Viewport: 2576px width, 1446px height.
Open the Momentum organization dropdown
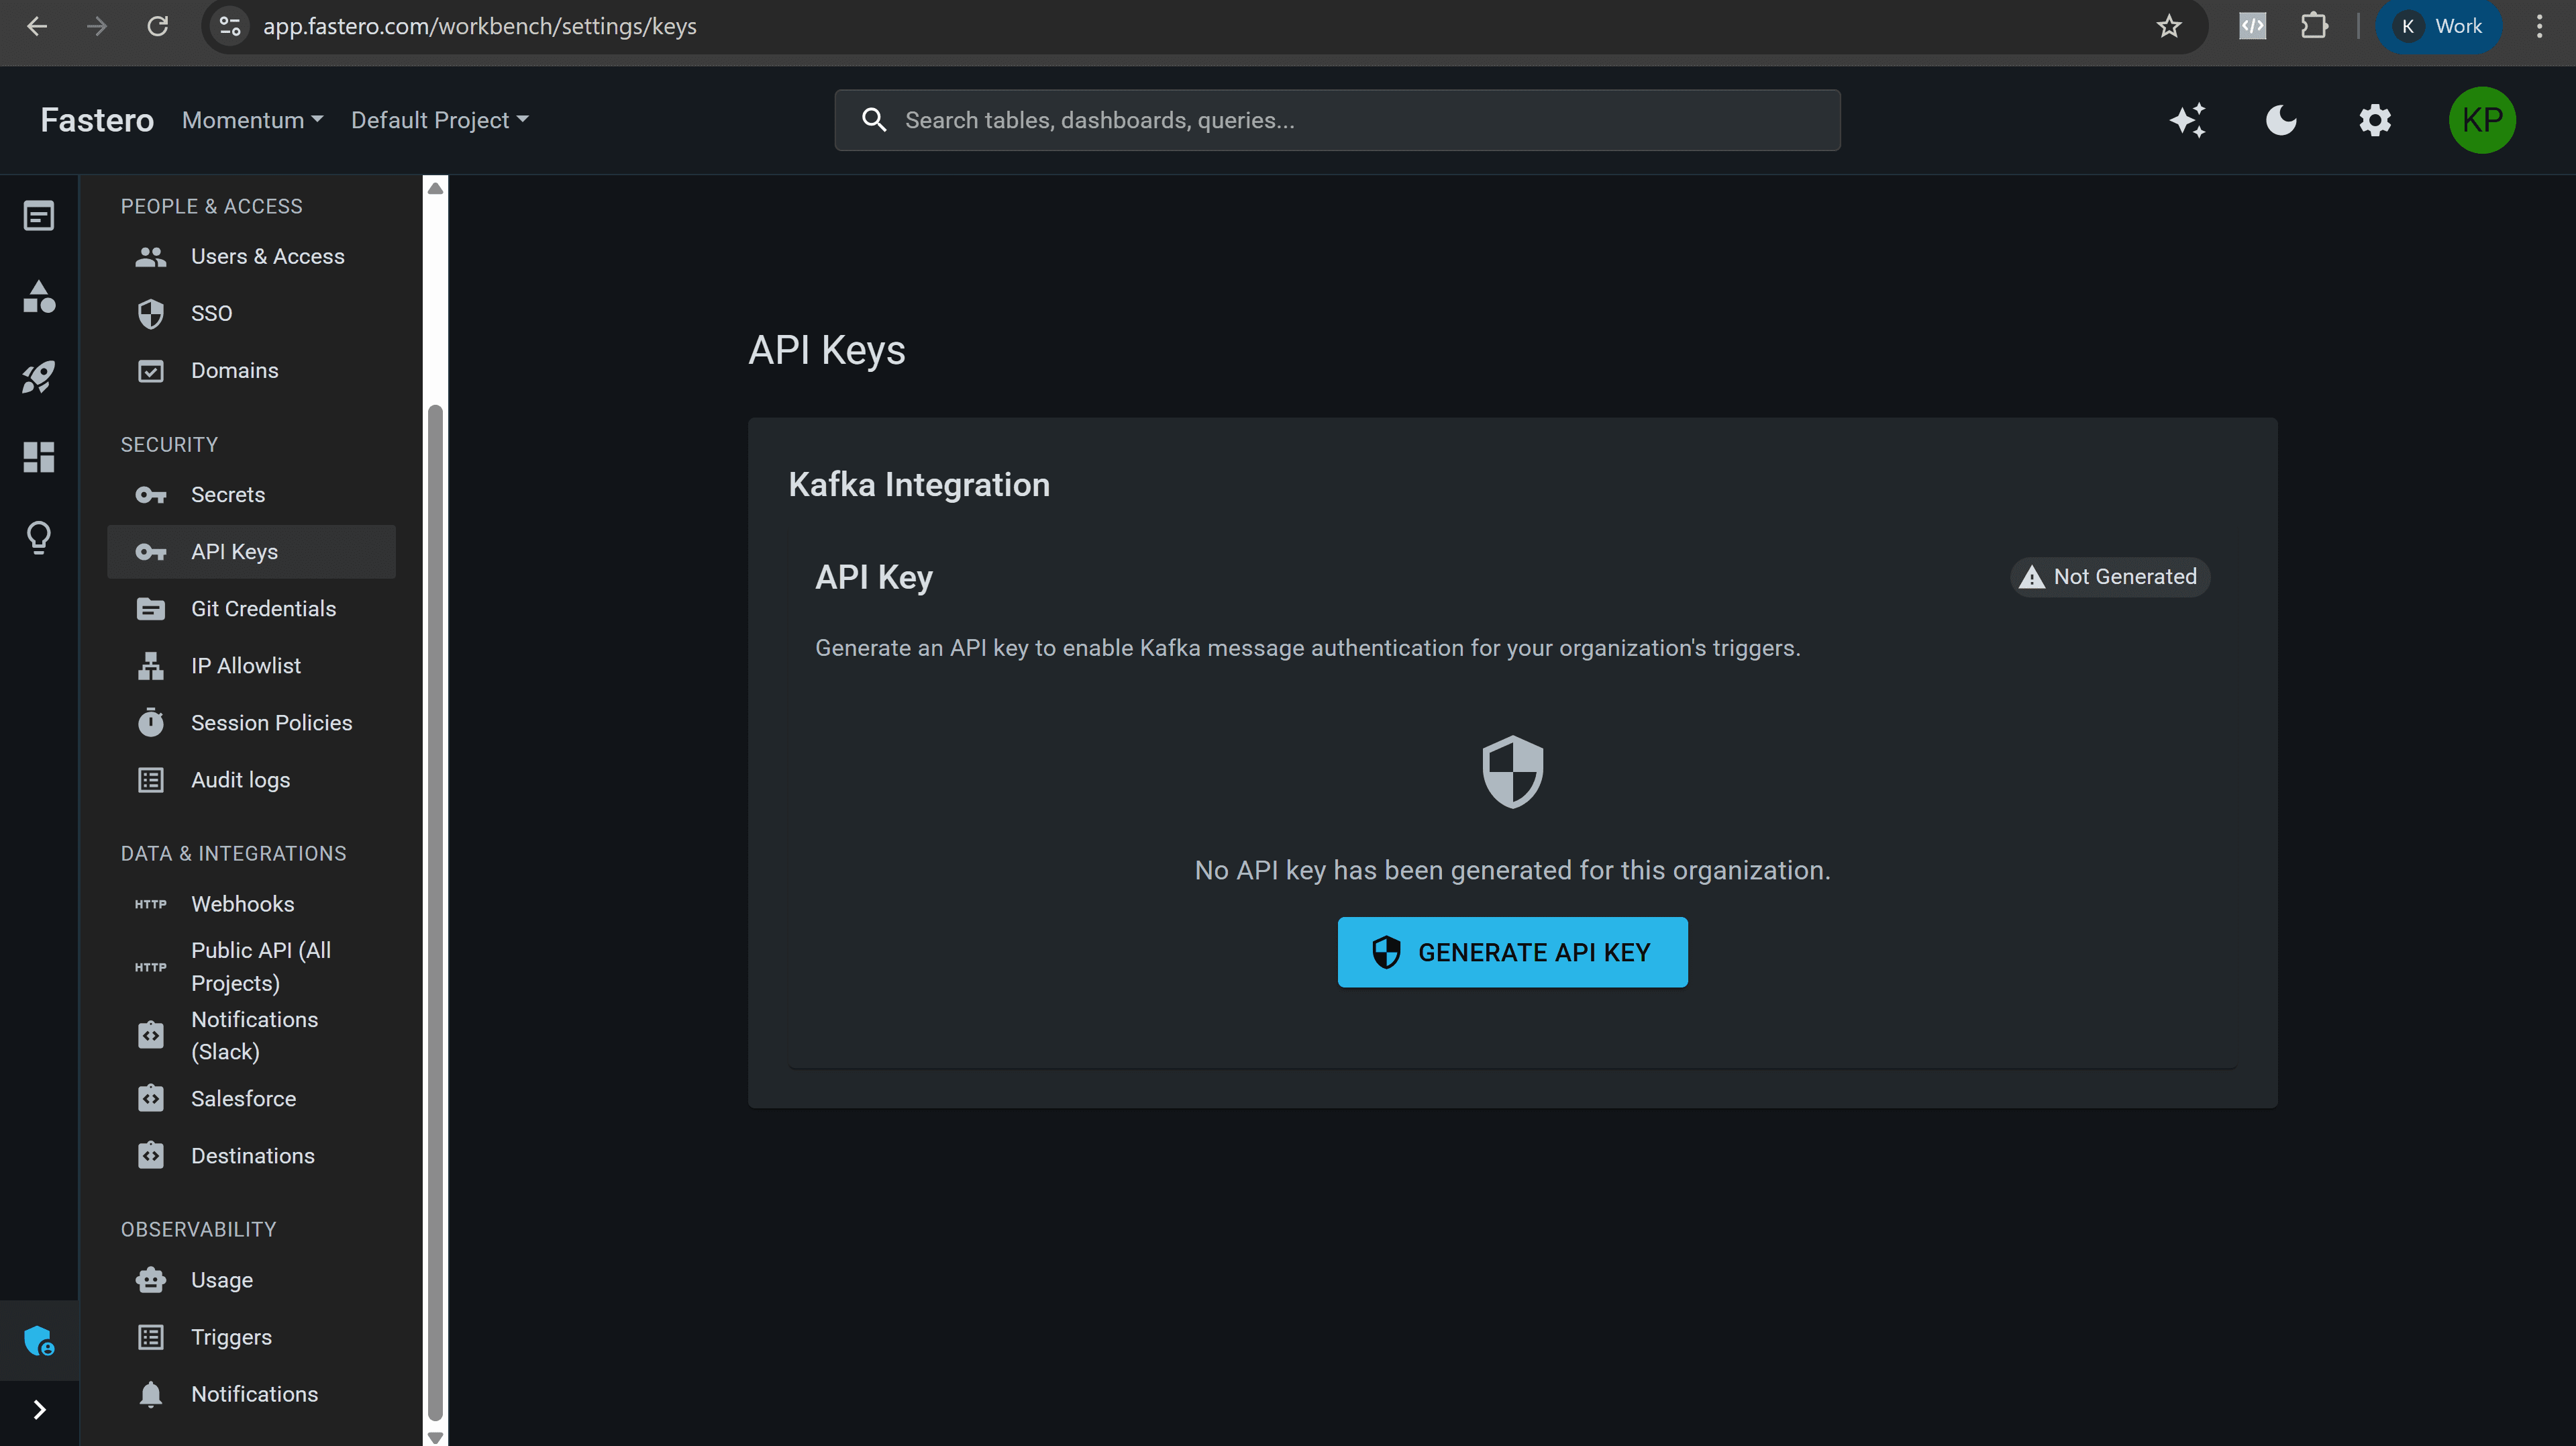(251, 120)
